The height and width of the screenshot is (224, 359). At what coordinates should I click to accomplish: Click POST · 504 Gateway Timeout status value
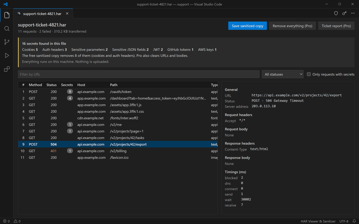278,101
